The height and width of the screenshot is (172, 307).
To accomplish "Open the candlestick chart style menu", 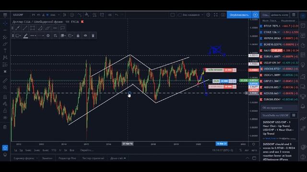I will tap(65, 15).
